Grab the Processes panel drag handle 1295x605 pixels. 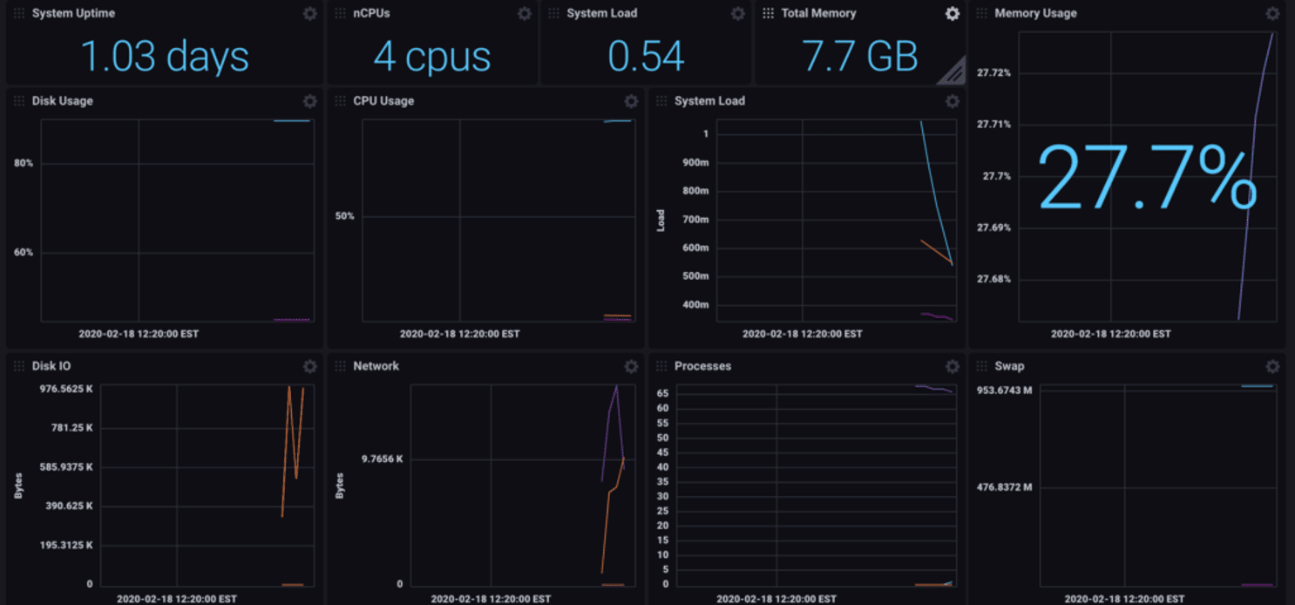tap(661, 366)
